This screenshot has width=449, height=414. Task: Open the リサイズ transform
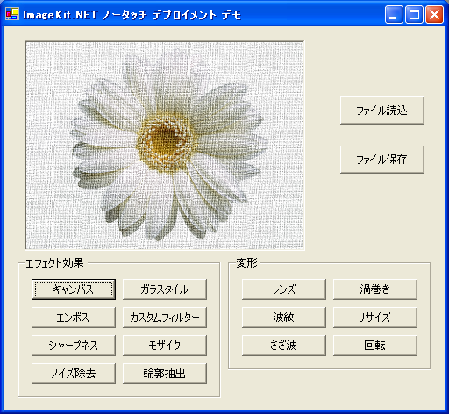(x=375, y=318)
